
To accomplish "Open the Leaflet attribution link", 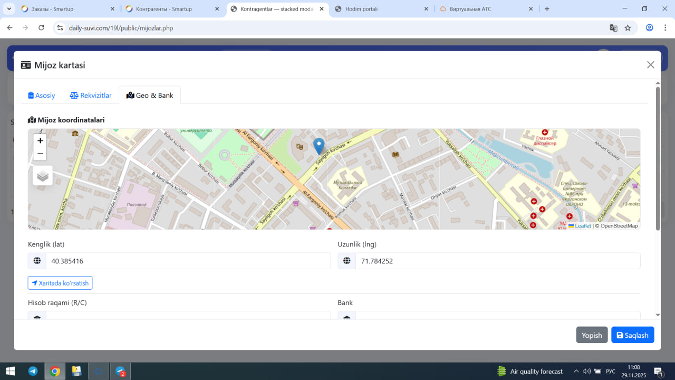I will tap(582, 226).
